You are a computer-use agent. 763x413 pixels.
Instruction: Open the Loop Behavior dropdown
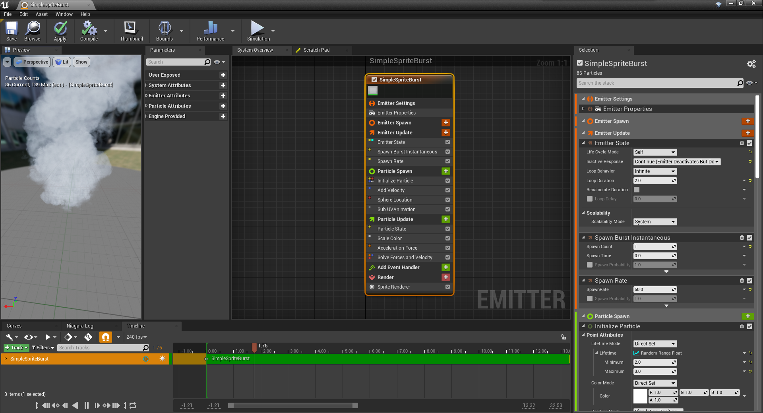coord(655,171)
